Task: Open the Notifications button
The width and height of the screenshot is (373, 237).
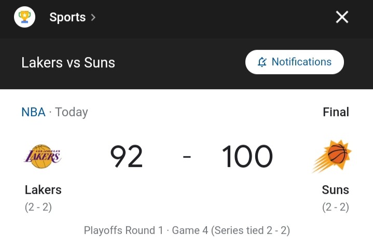Action: pos(295,62)
